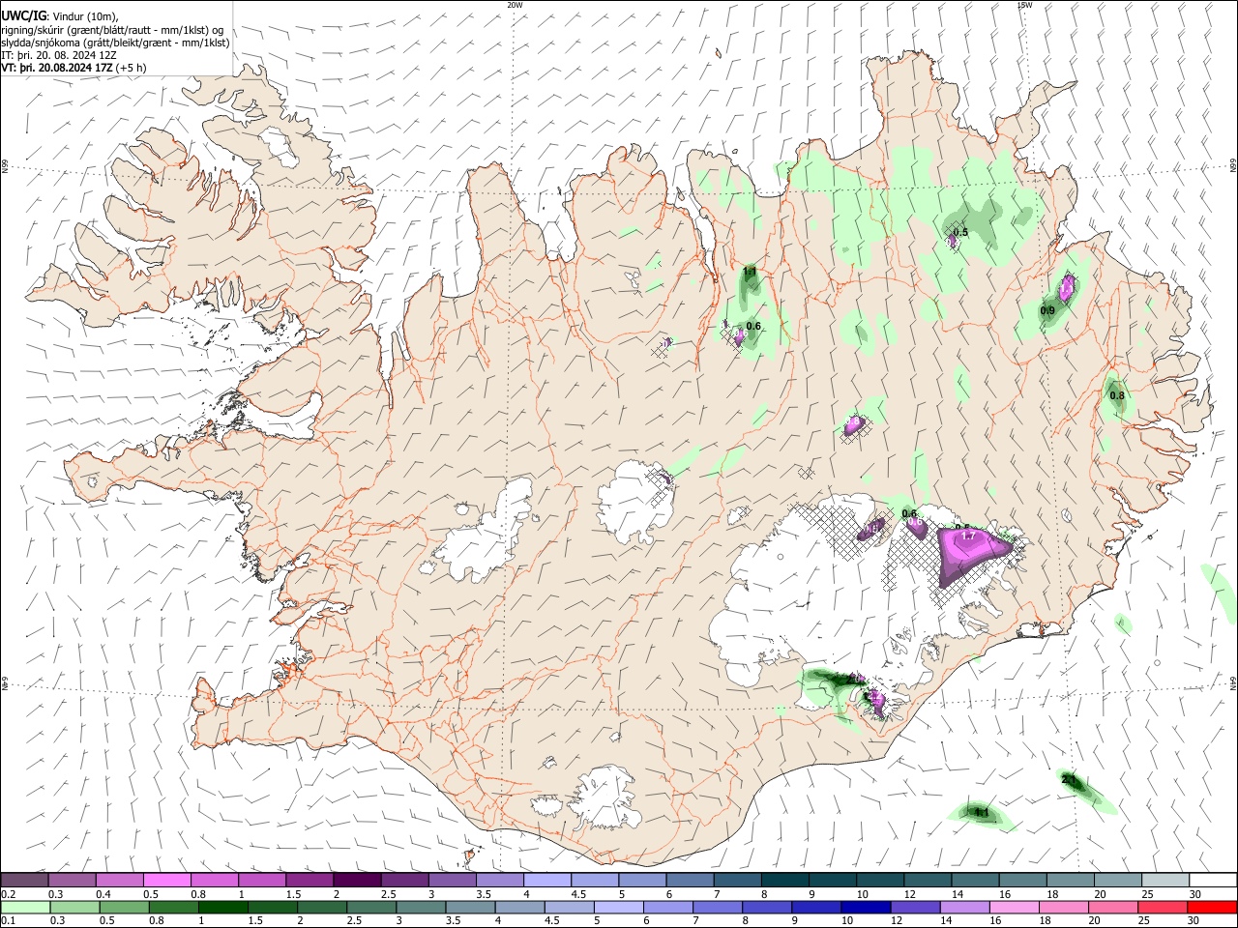Pick the violet rain-legend swatch at 12
1238x928 pixels.
[915, 907]
